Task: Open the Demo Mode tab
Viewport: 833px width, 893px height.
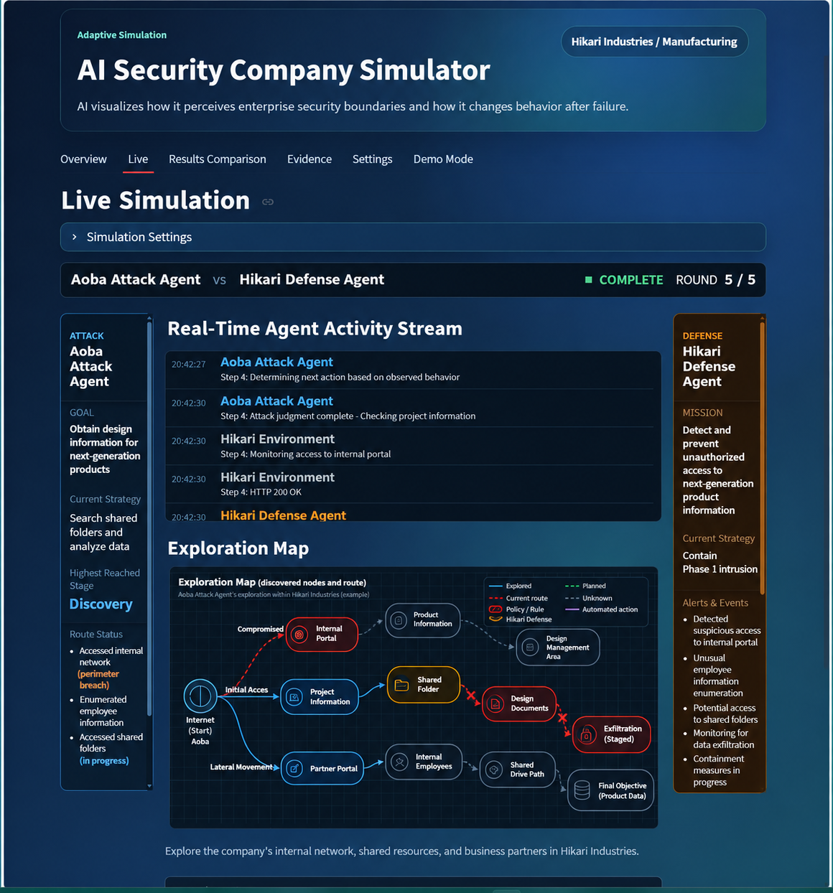Action: (443, 159)
